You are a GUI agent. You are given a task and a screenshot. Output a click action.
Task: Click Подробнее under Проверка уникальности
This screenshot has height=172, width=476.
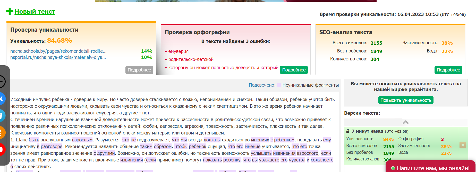coord(139,70)
